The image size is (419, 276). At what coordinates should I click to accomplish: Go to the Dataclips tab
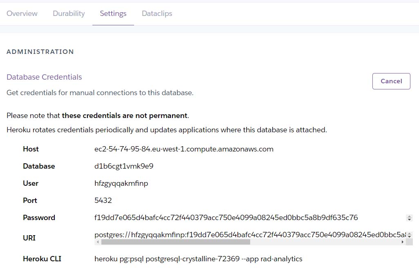pyautogui.click(x=157, y=13)
